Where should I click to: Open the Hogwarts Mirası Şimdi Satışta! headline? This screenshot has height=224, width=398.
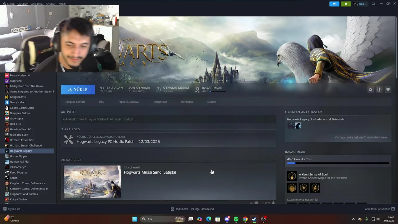150,172
